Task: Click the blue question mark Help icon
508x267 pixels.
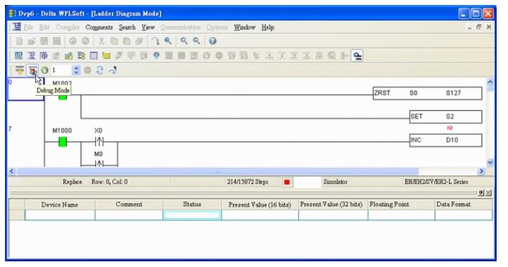Action: coord(213,41)
